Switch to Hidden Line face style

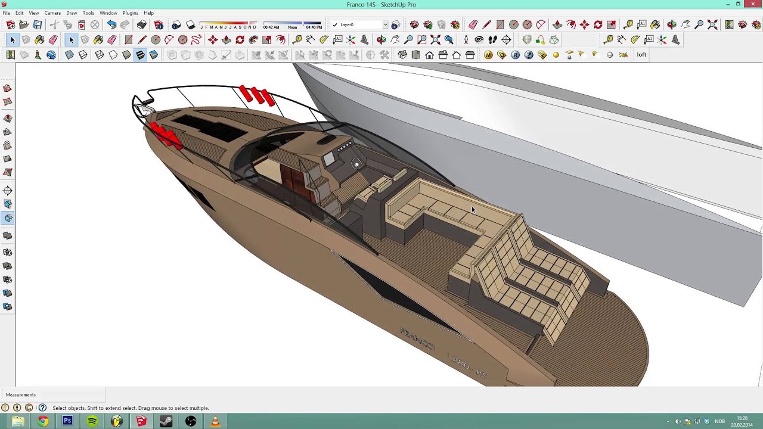coord(113,55)
